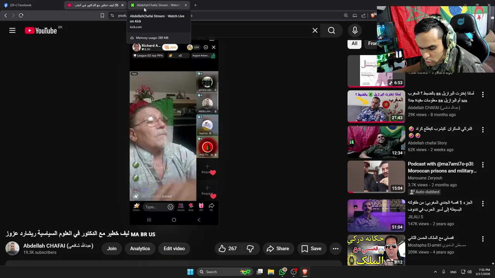Click the Join button in the live stream
This screenshot has height=278, width=495.
click(x=170, y=47)
